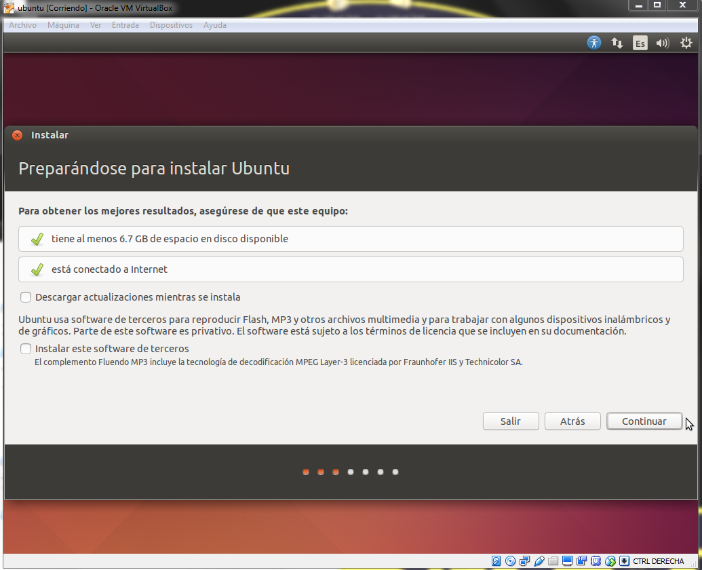Click the green checkmark beside disk space
The height and width of the screenshot is (570, 702).
pyautogui.click(x=37, y=239)
